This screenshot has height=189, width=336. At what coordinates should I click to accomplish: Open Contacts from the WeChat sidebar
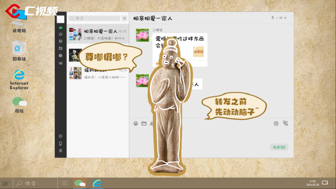pyautogui.click(x=60, y=34)
